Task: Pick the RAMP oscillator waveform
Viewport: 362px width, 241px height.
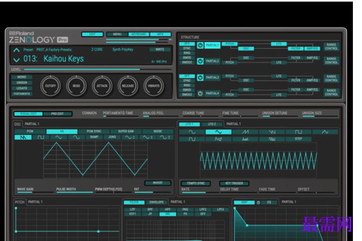Action: [94, 137]
